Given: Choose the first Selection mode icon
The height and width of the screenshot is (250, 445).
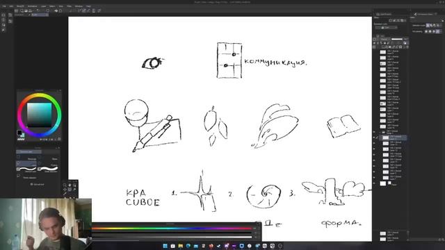Looking at the screenshot, I should click(x=428, y=26).
